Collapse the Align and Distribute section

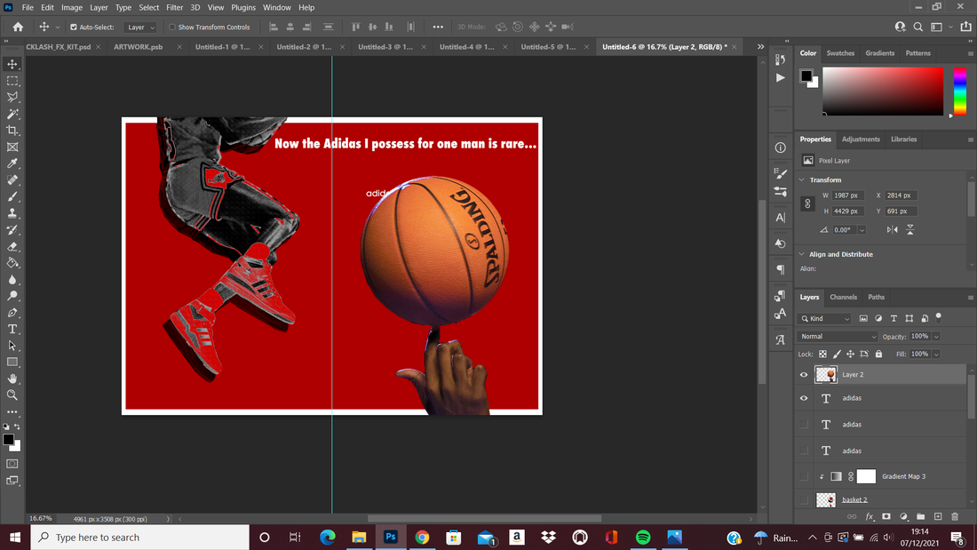pyautogui.click(x=802, y=254)
